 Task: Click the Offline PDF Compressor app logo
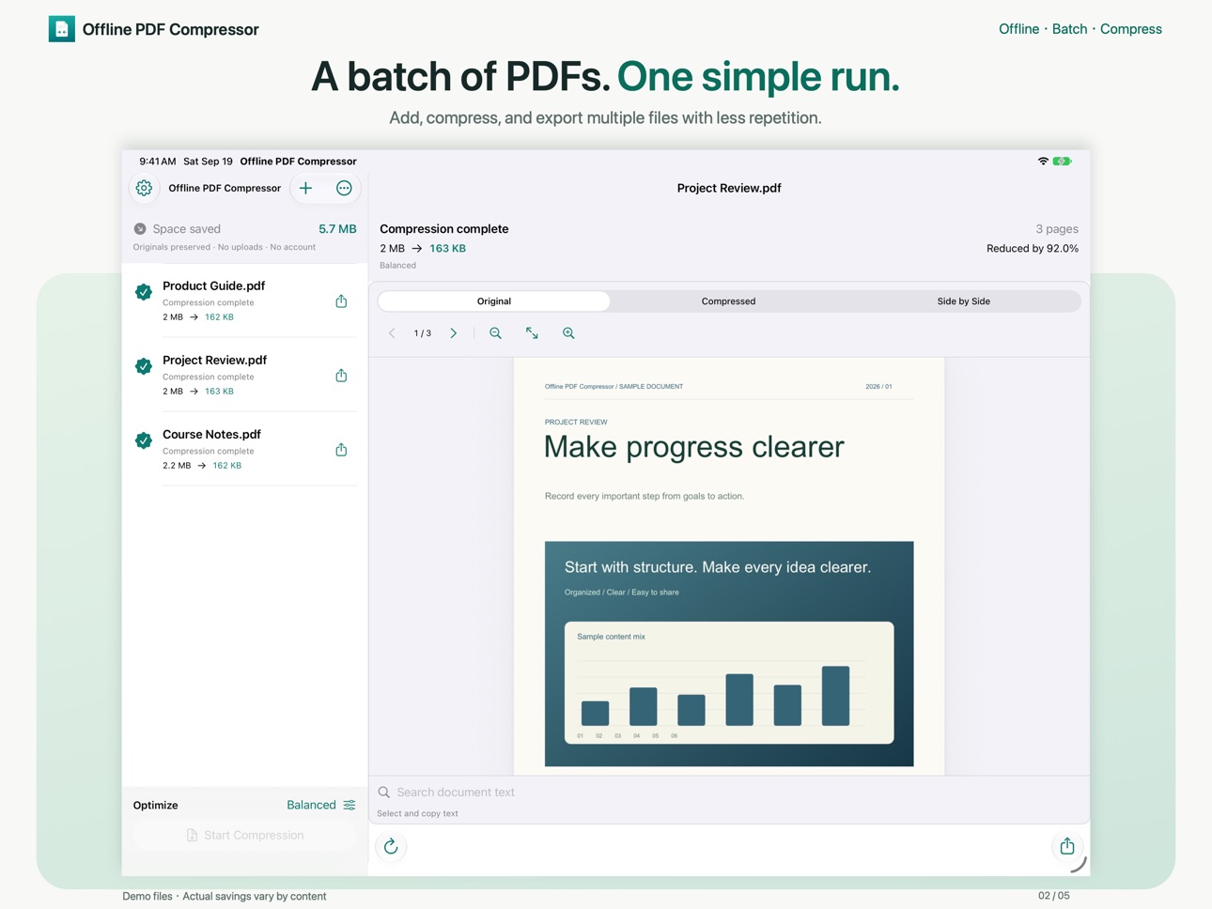pyautogui.click(x=62, y=29)
